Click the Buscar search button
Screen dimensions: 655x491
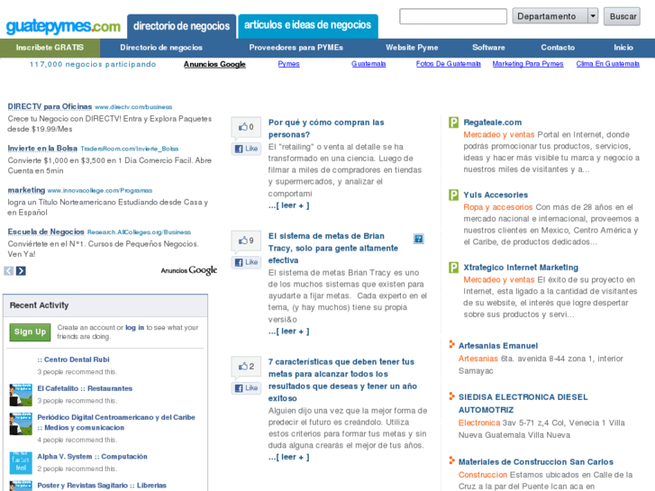[x=622, y=16]
